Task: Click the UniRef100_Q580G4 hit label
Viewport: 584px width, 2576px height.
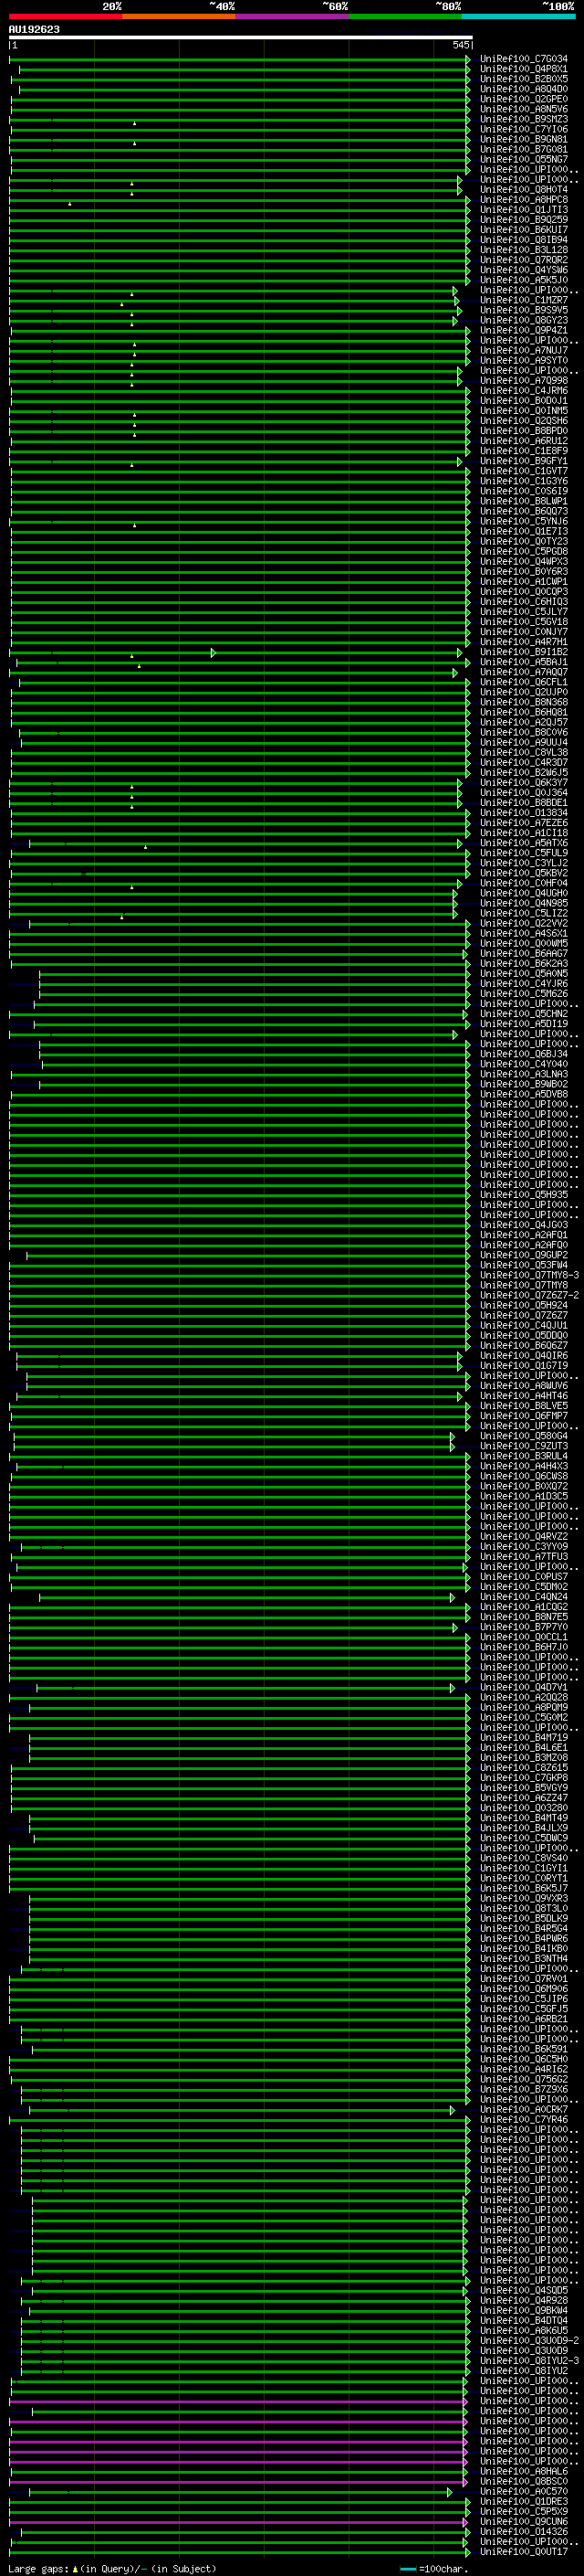Action: click(524, 1436)
